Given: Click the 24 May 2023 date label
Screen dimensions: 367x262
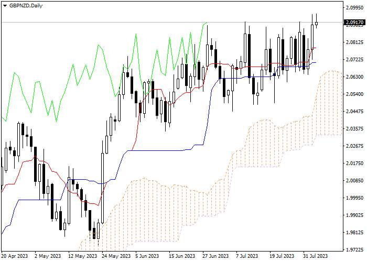Looking at the screenshot, I should click(116, 256).
